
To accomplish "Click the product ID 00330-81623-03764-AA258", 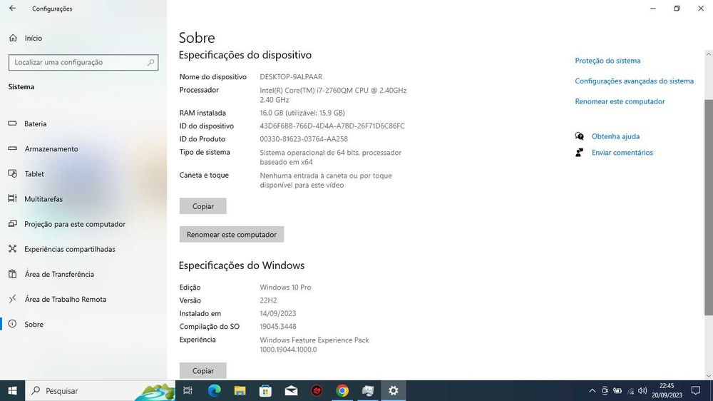I will point(304,139).
